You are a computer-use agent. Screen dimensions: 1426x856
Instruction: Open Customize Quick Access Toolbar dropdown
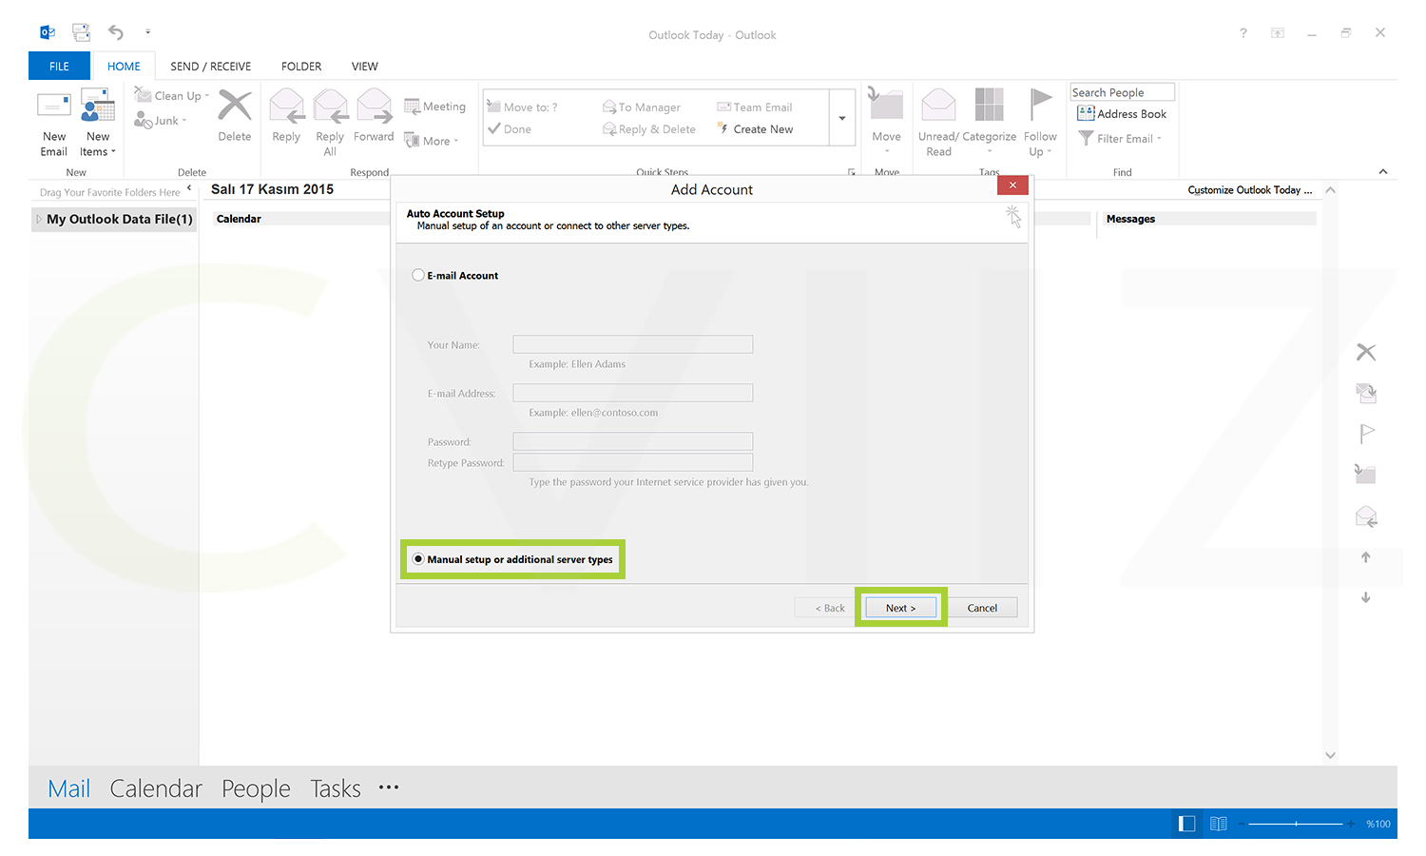147,32
